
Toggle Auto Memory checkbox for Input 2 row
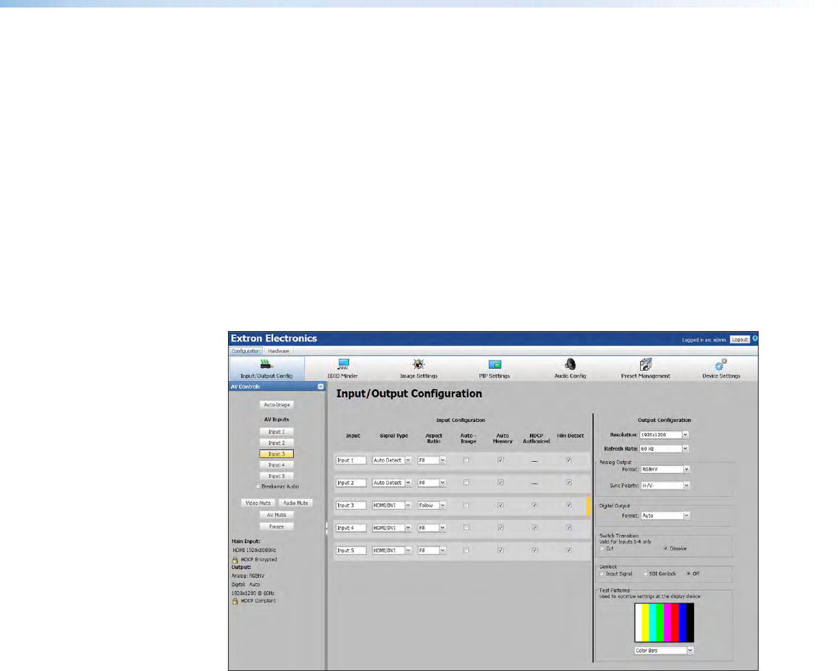500,483
